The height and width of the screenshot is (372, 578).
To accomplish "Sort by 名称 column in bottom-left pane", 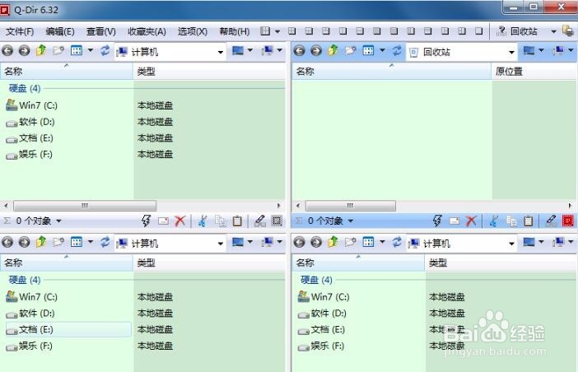I will [67, 263].
